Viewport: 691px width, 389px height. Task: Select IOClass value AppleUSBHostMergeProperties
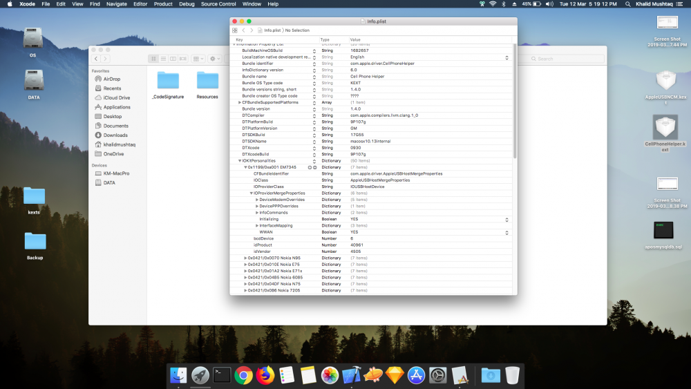click(x=380, y=180)
